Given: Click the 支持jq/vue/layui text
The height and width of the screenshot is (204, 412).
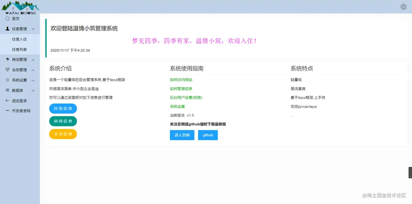Looking at the screenshot, I should point(304,106).
